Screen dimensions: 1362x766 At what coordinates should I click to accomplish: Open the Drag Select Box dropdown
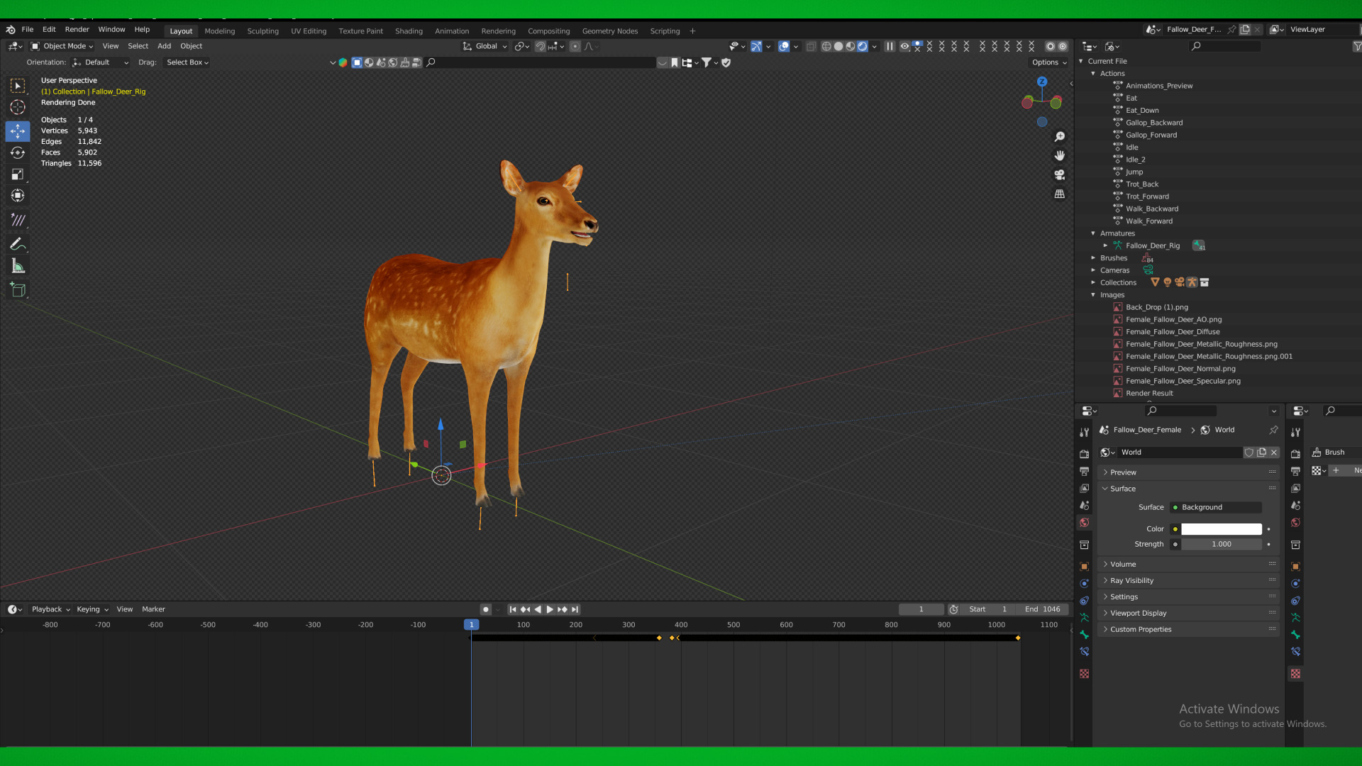[x=187, y=62]
